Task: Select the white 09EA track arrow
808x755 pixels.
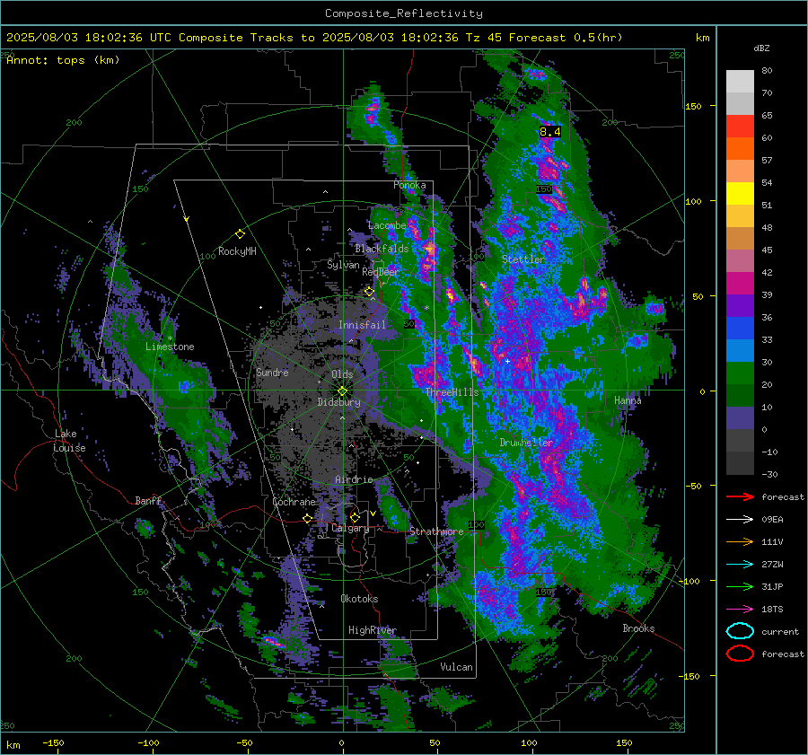Action: 740,520
